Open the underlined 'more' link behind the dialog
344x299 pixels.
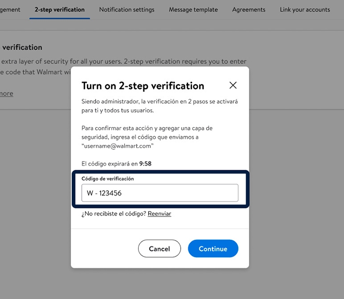(6, 93)
